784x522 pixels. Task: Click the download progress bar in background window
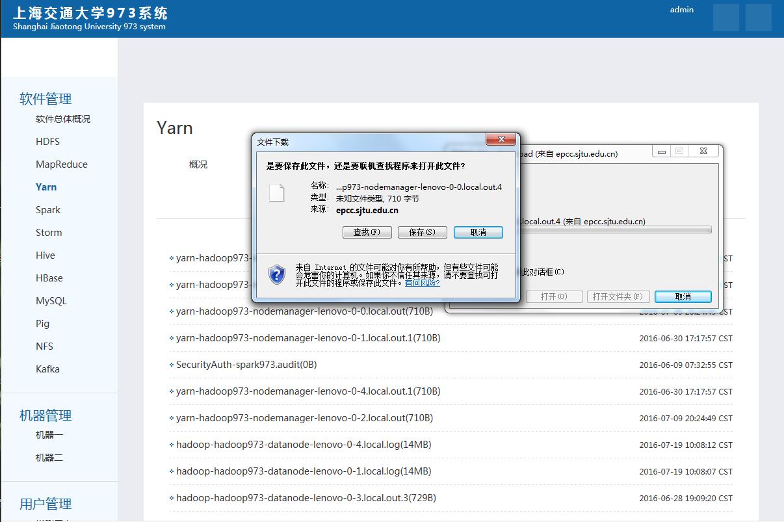click(614, 229)
